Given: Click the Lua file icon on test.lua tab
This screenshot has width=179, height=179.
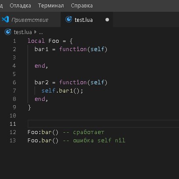Looking at the screenshot, I should pyautogui.click(x=69, y=19).
